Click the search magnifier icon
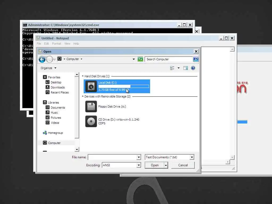The height and width of the screenshot is (204, 272). point(196,59)
